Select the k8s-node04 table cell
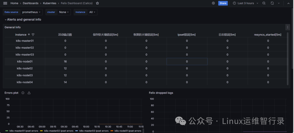Image resolution: width=294 pixels, height=133 pixels. (x=25, y=82)
